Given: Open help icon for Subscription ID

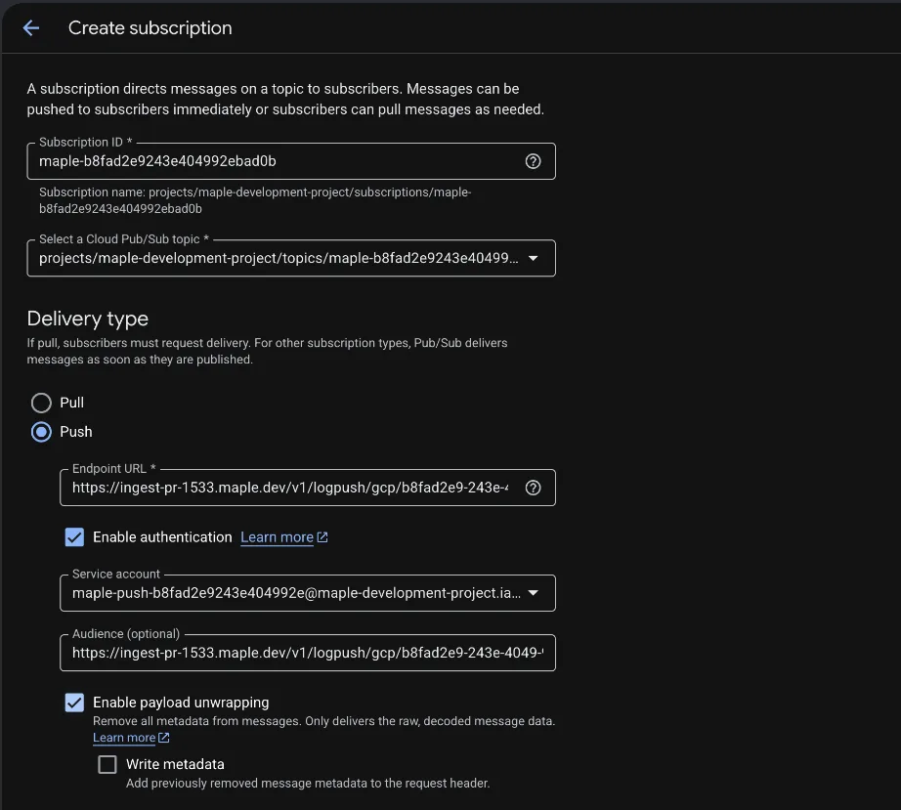Looking at the screenshot, I should (533, 161).
